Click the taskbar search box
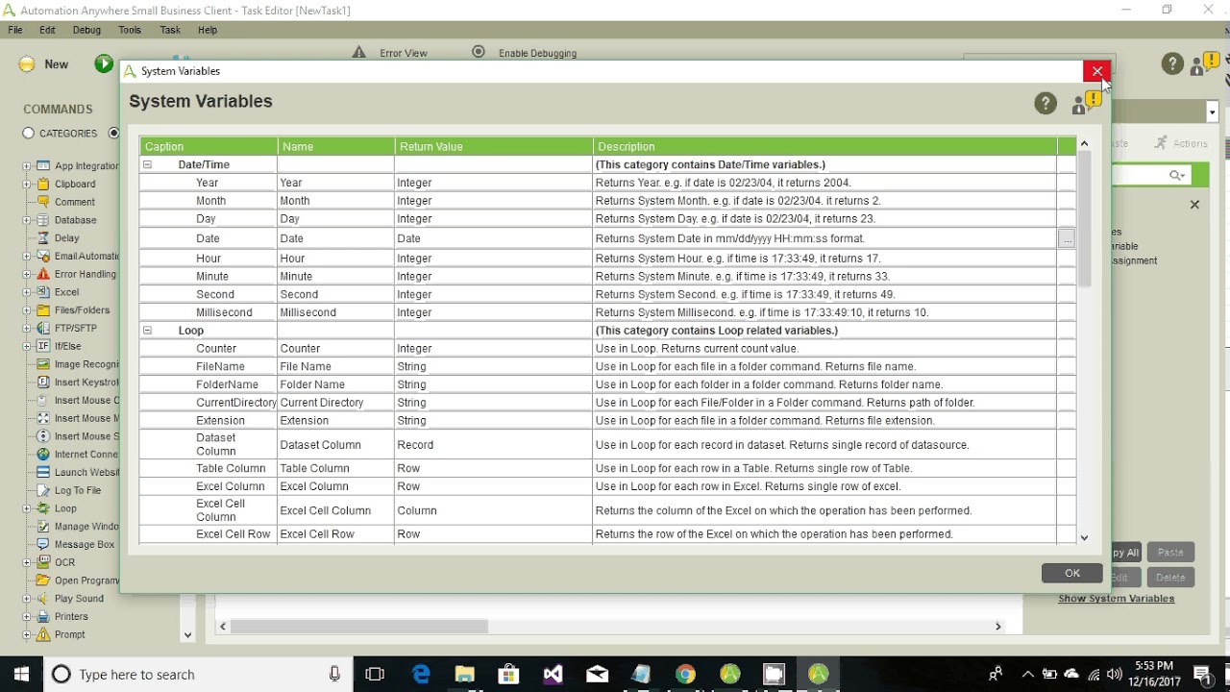1230x692 pixels. 198,674
